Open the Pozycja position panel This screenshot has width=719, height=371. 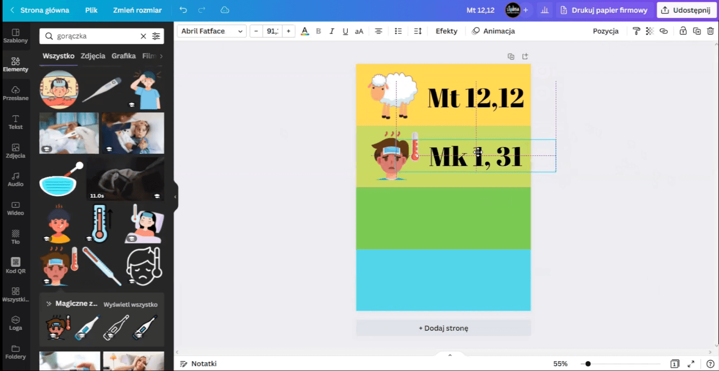(x=606, y=31)
